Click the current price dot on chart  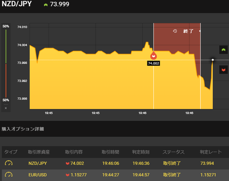[x=213, y=60]
